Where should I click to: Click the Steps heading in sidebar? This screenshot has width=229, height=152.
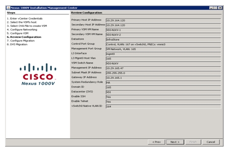pos(11,13)
